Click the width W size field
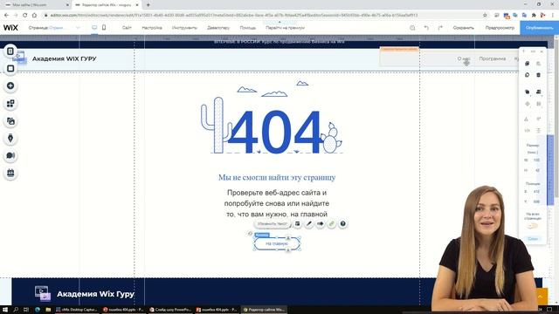This screenshot has height=314, width=559. (536, 160)
